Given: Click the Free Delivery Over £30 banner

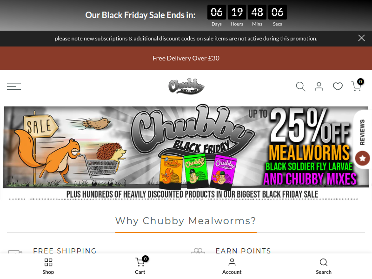Looking at the screenshot, I should [186, 58].
